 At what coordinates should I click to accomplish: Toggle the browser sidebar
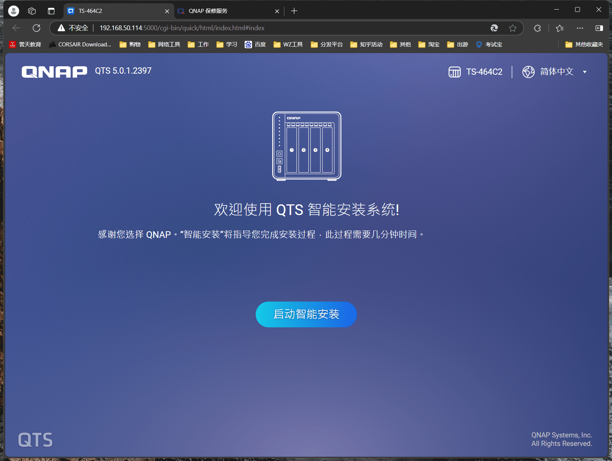click(x=599, y=28)
